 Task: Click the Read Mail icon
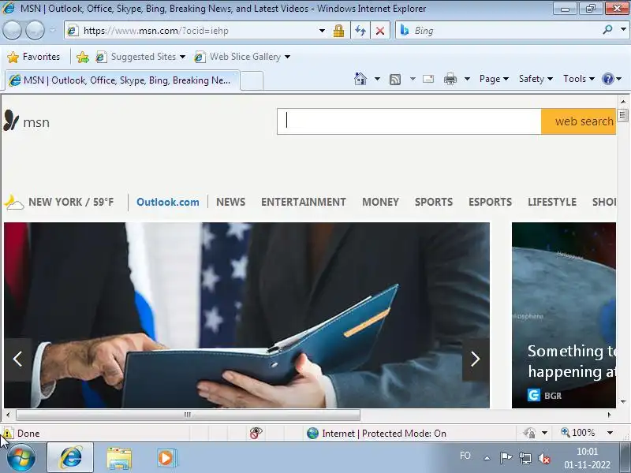tap(428, 79)
